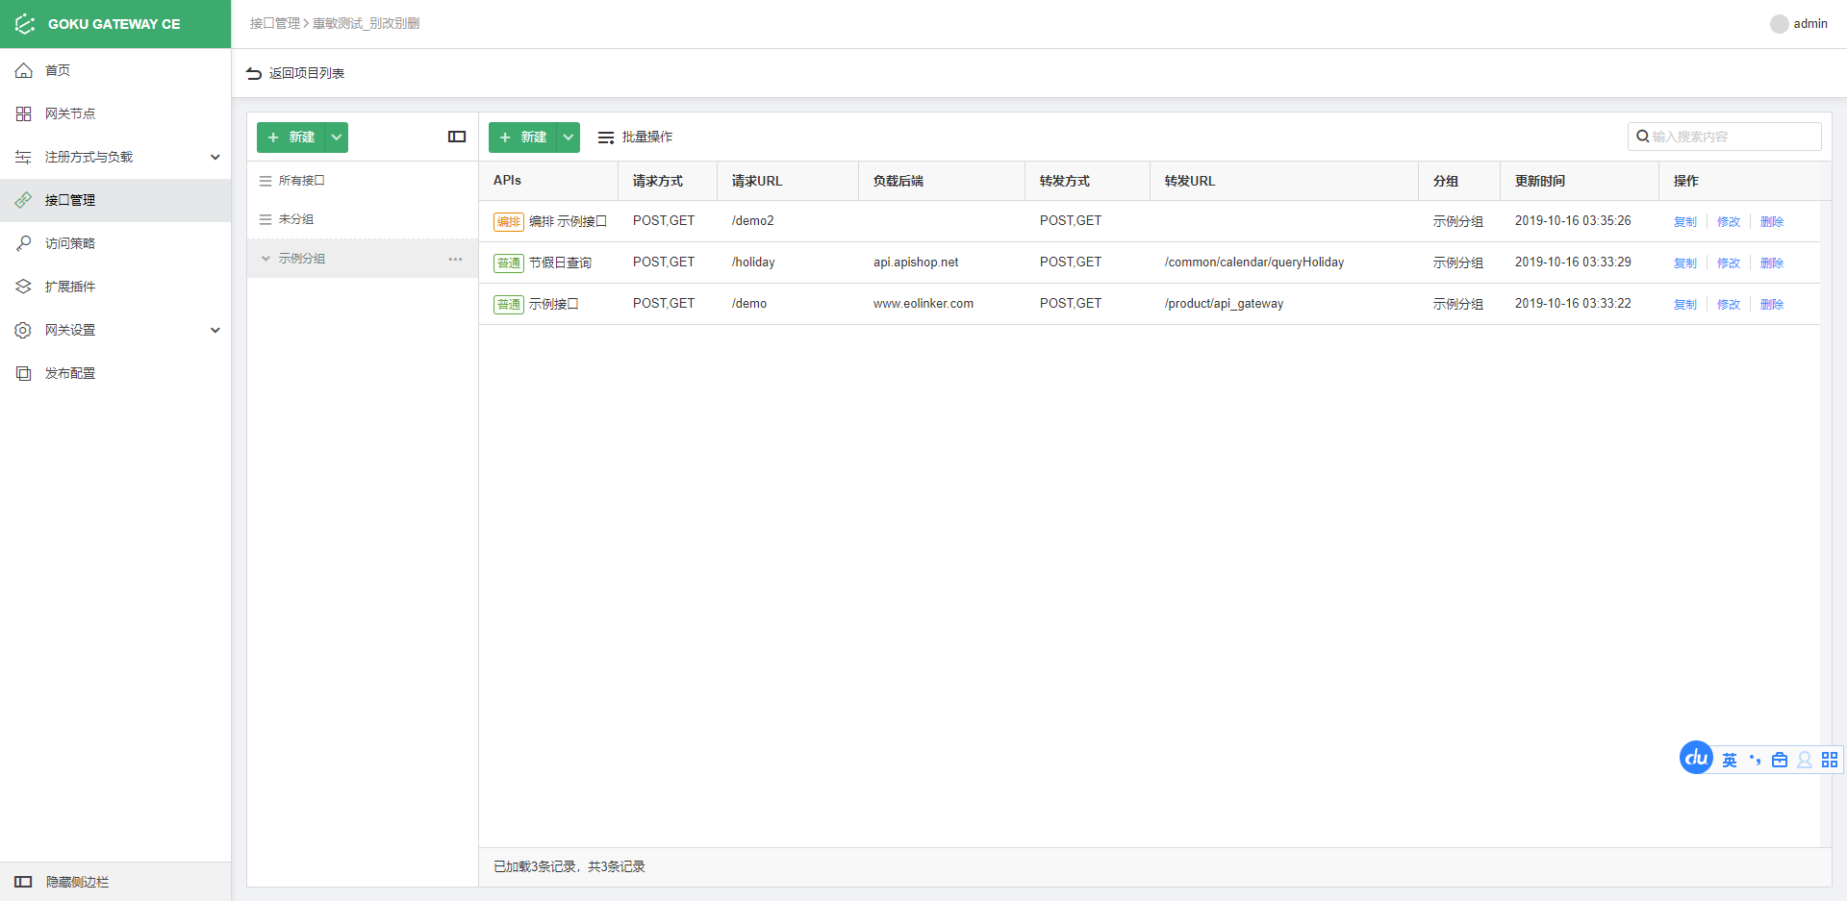The image size is (1847, 901).
Task: Expand the 网关设置 menu chevron
Action: 215,330
